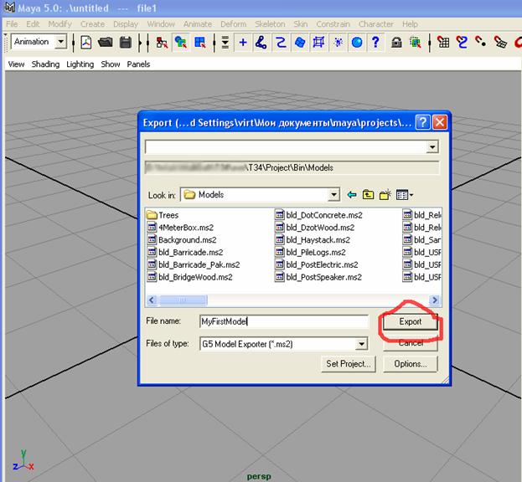
Task: Click the lock icon in the toolbar
Action: click(395, 42)
